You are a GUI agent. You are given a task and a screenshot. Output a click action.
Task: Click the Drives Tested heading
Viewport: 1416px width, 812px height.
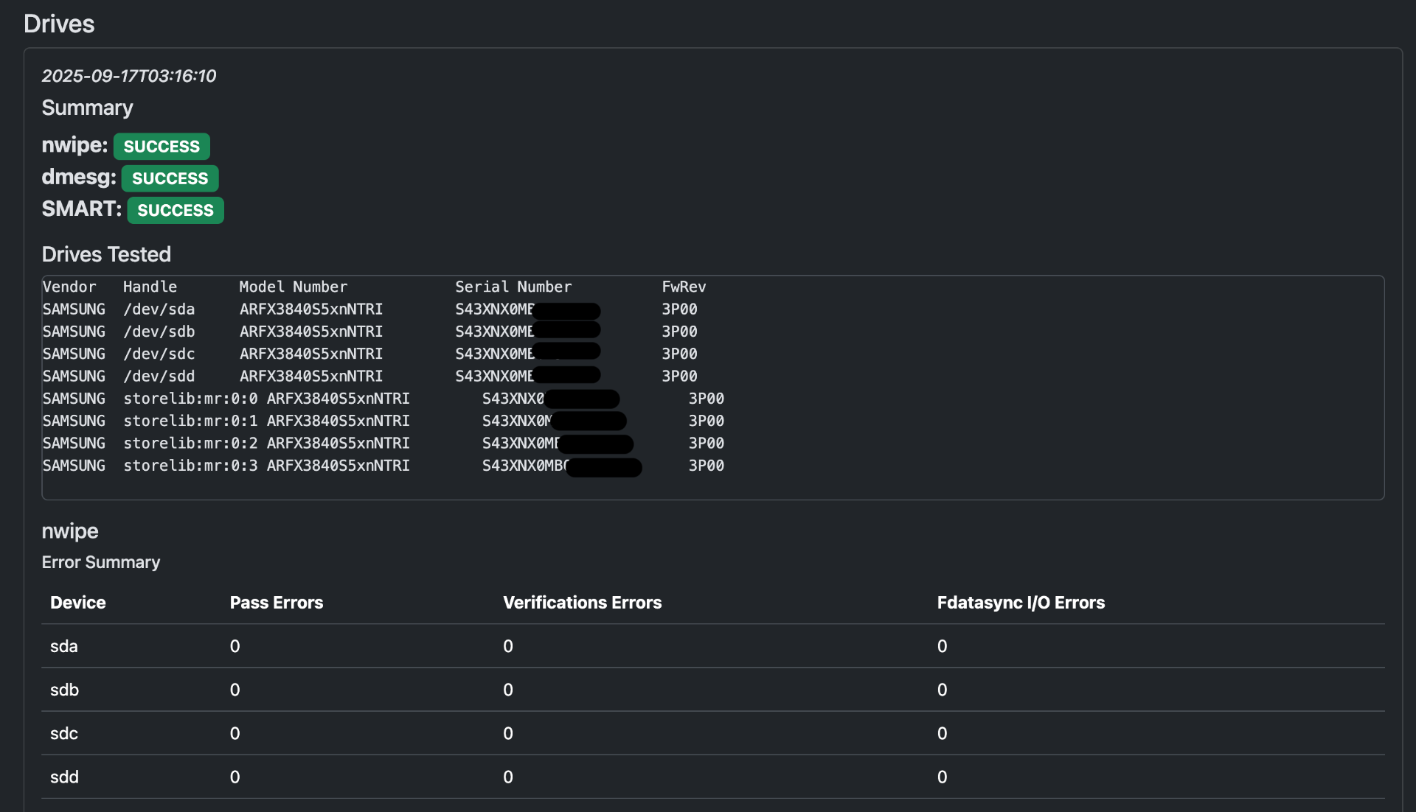pos(106,254)
